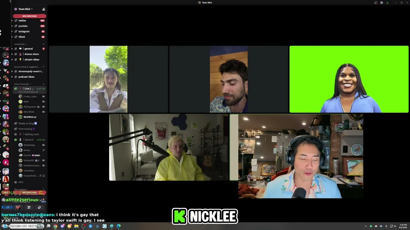This screenshot has height=230, width=410.
Task: Open Microsoft Edge from the taskbar
Action: tap(119, 226)
